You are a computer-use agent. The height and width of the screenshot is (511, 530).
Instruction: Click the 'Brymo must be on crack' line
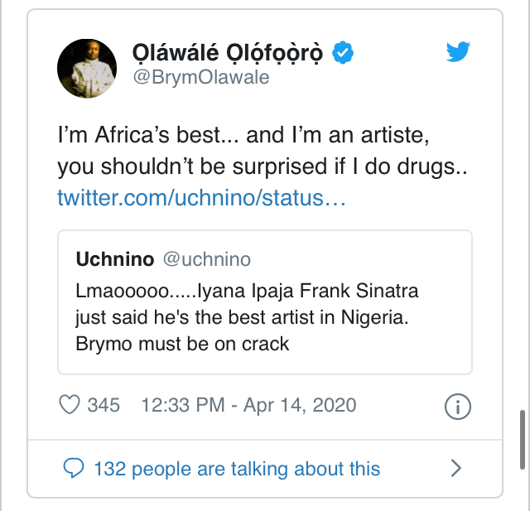(182, 343)
